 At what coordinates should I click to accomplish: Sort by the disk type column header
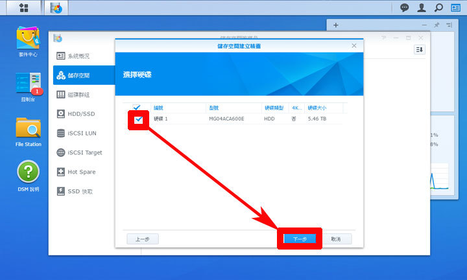point(275,108)
